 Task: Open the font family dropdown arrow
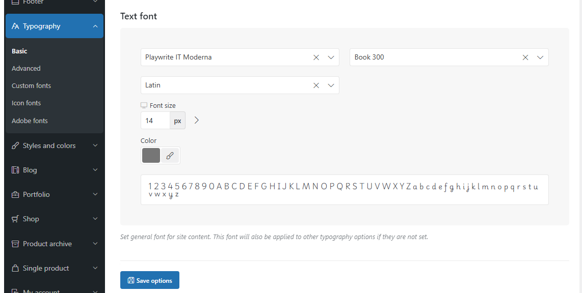[x=331, y=57]
